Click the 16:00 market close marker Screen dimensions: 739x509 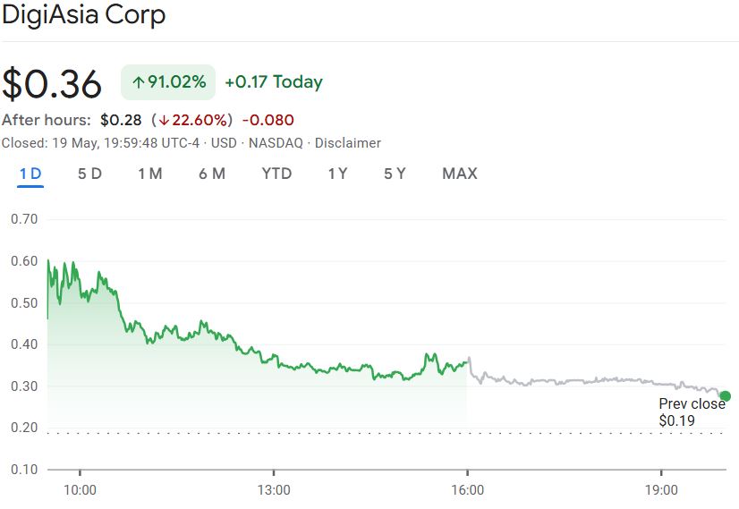(x=467, y=489)
